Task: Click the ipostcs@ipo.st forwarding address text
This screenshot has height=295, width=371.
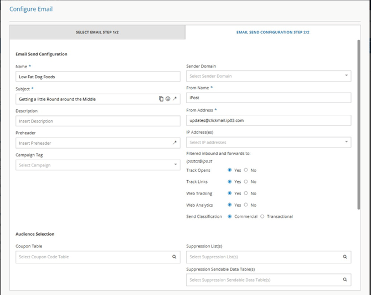Action: tap(199, 161)
